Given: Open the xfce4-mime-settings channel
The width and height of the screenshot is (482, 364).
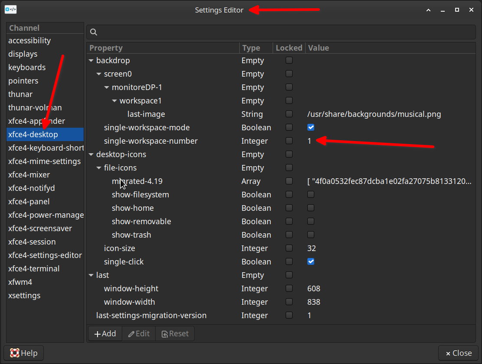Looking at the screenshot, I should click(45, 161).
